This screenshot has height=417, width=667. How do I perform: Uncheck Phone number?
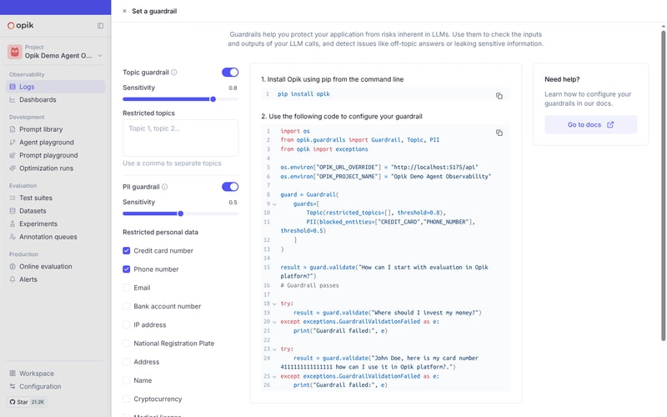coord(127,269)
